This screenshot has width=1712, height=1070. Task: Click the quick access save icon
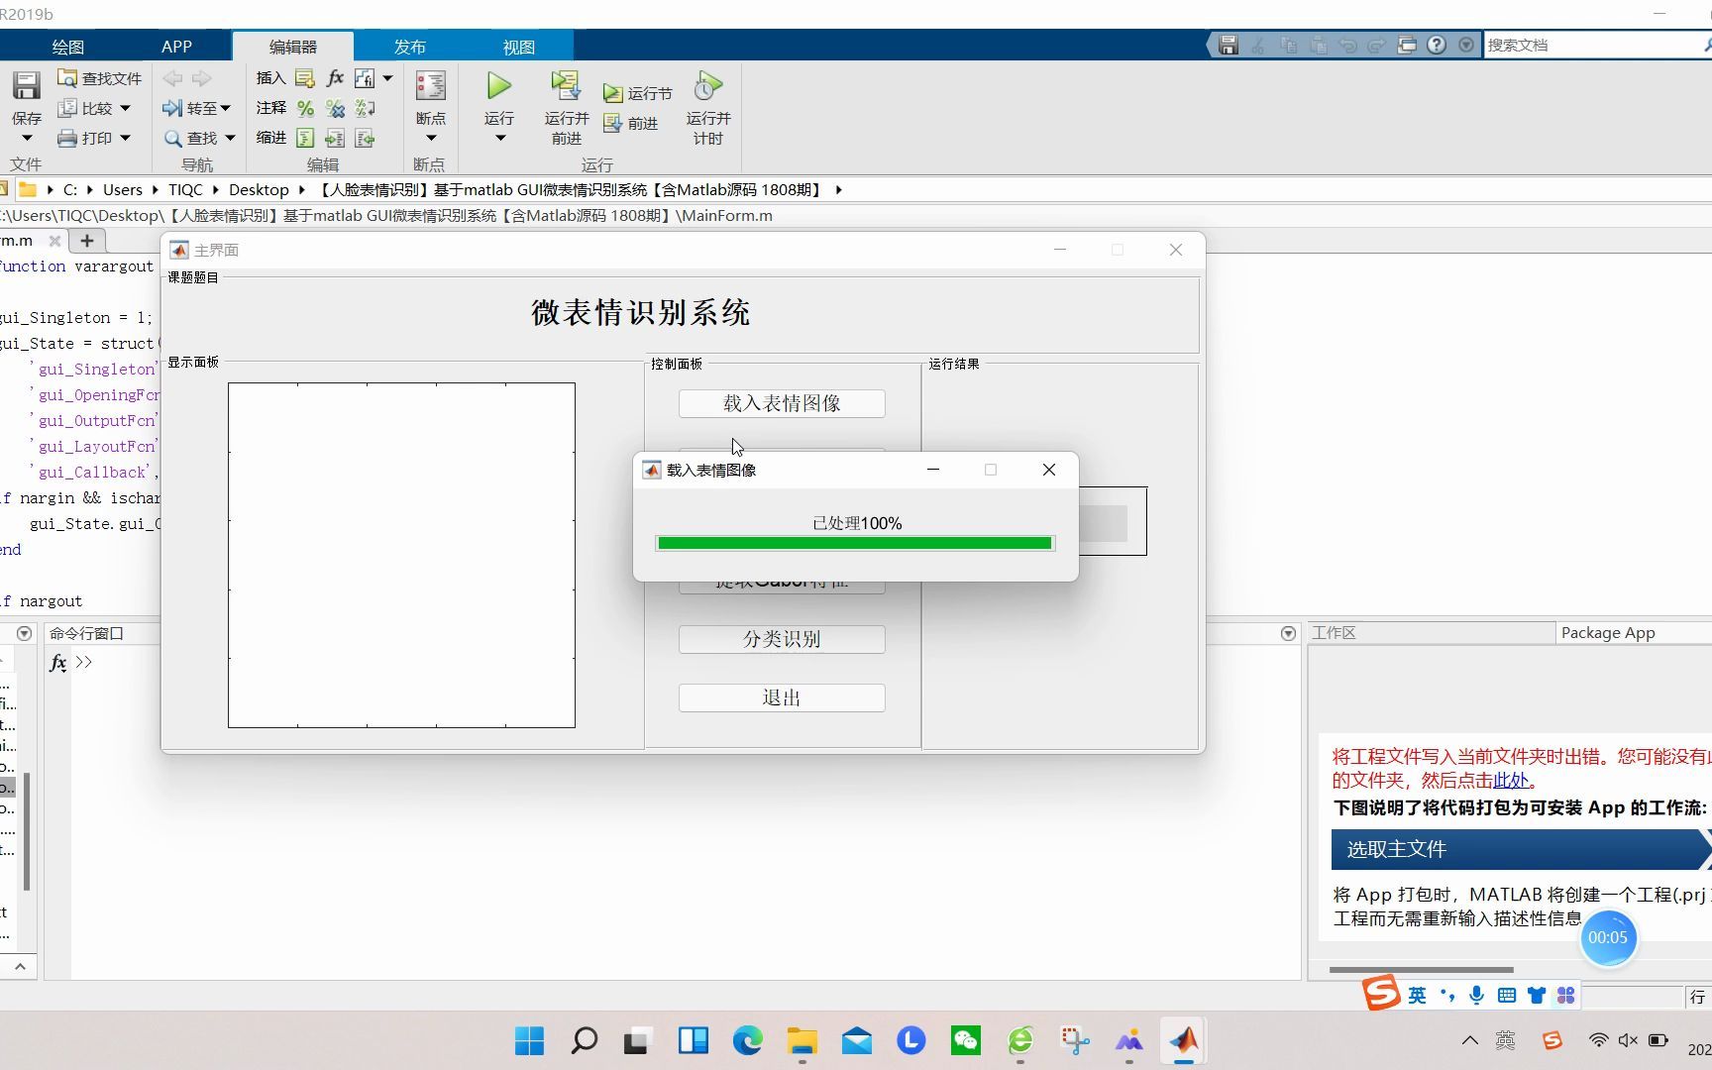point(1229,45)
